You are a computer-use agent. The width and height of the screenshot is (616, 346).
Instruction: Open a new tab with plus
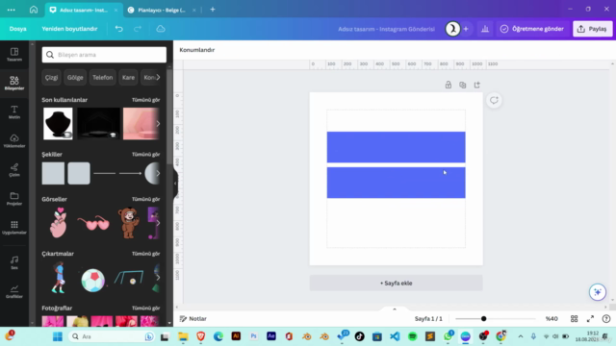click(213, 10)
